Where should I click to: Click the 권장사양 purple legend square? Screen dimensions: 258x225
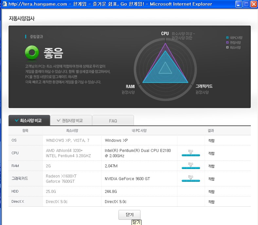227,43
